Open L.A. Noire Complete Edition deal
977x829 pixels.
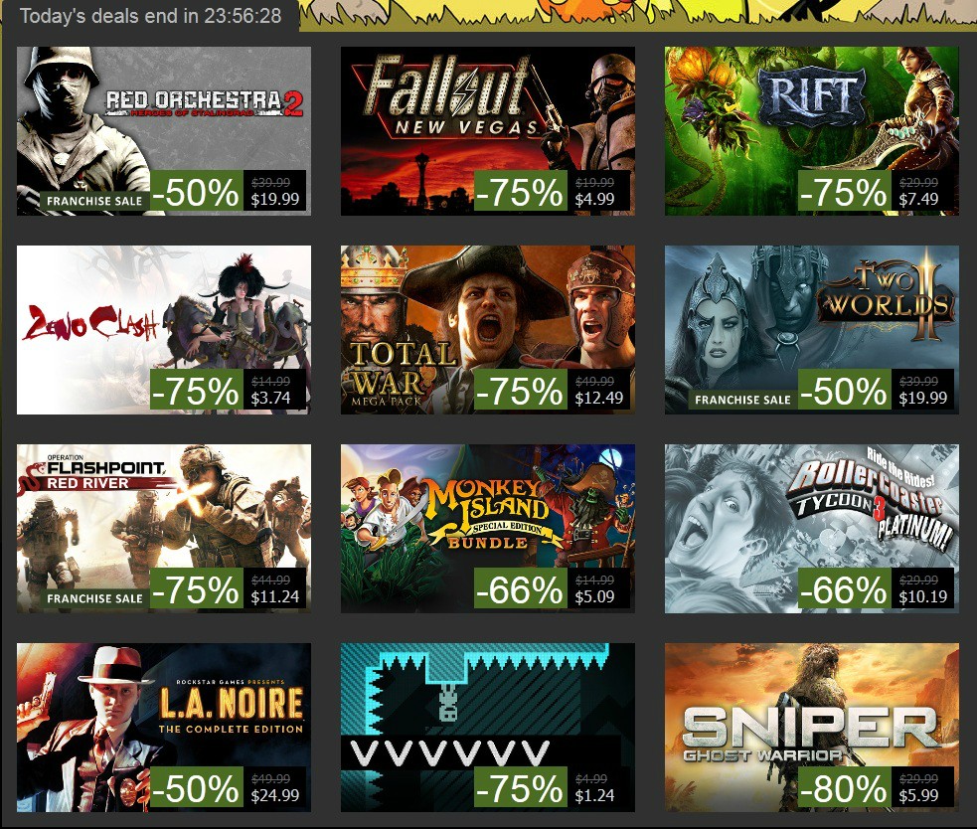pyautogui.click(x=164, y=728)
